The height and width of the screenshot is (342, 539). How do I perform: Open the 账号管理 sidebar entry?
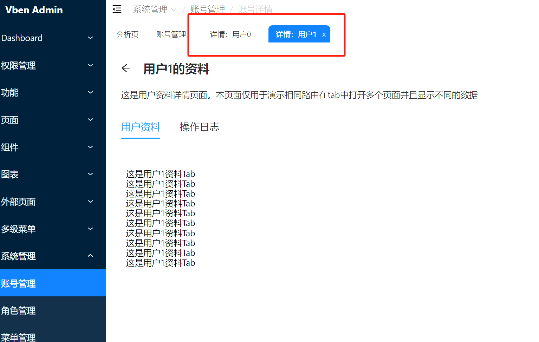(18, 283)
